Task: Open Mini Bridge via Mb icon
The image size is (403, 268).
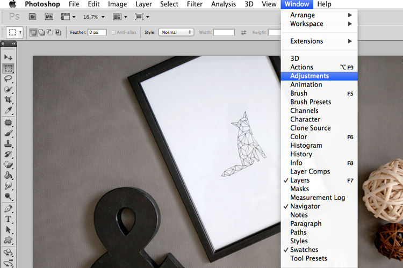Action: [49, 17]
